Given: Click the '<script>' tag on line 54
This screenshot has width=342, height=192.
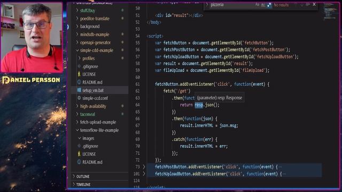Looking at the screenshot, I should (x=155, y=36).
